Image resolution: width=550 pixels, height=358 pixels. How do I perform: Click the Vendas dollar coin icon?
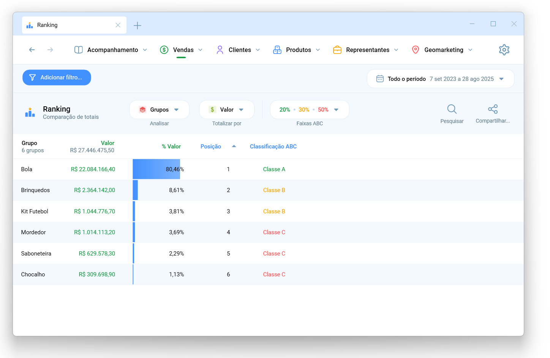click(x=164, y=50)
